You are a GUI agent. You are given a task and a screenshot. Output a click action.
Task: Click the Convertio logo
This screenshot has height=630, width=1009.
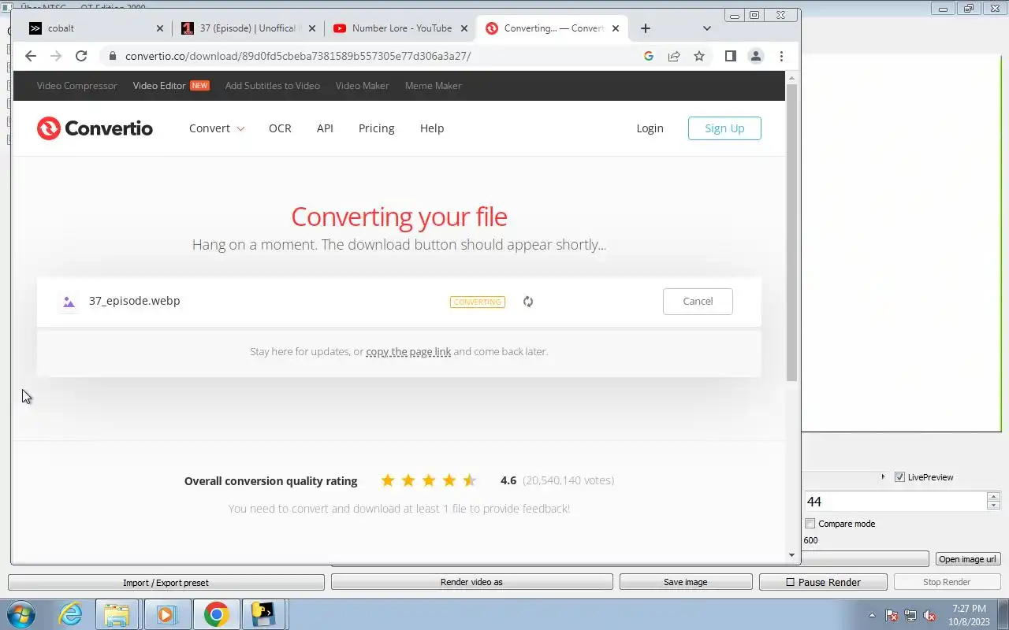[x=95, y=128]
